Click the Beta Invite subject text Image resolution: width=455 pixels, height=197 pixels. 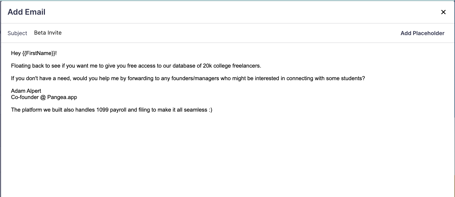pyautogui.click(x=48, y=32)
